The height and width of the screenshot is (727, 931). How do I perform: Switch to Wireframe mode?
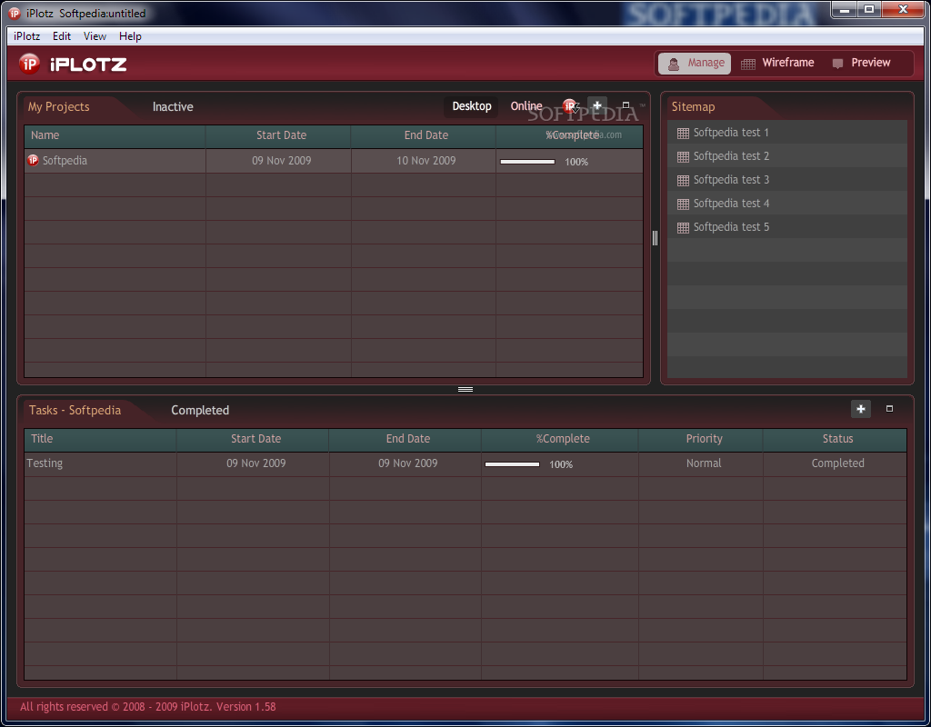click(x=778, y=63)
